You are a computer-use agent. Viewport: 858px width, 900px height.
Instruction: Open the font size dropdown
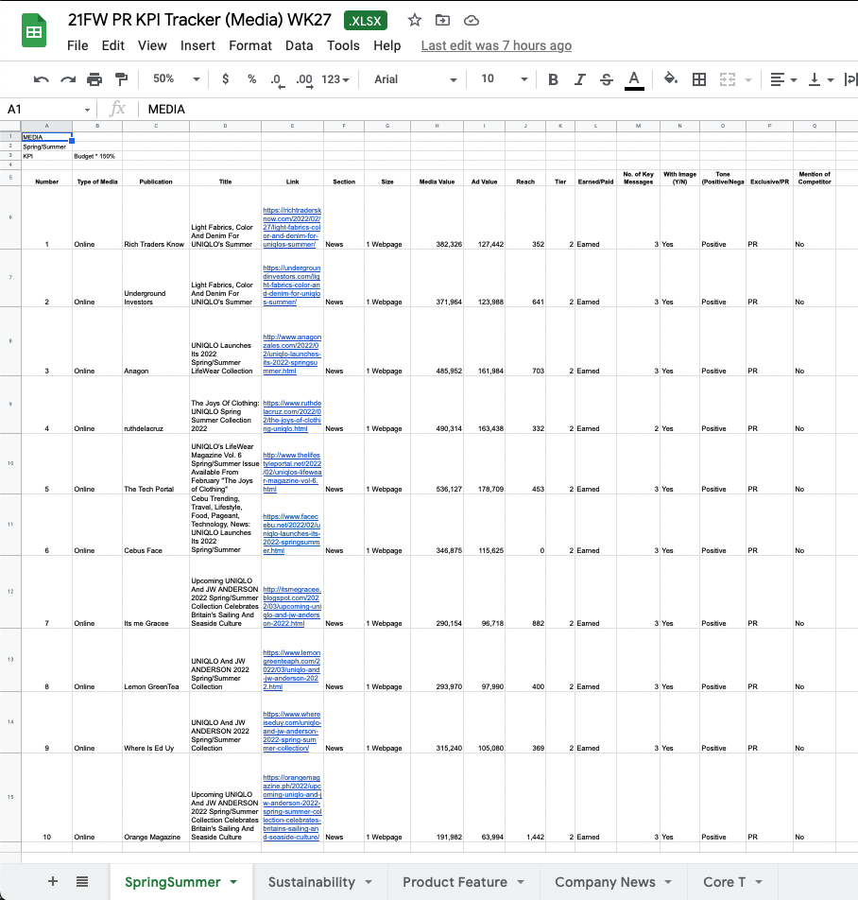point(504,78)
